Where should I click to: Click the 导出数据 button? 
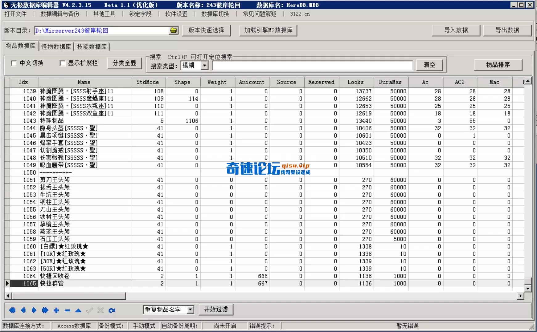point(507,30)
